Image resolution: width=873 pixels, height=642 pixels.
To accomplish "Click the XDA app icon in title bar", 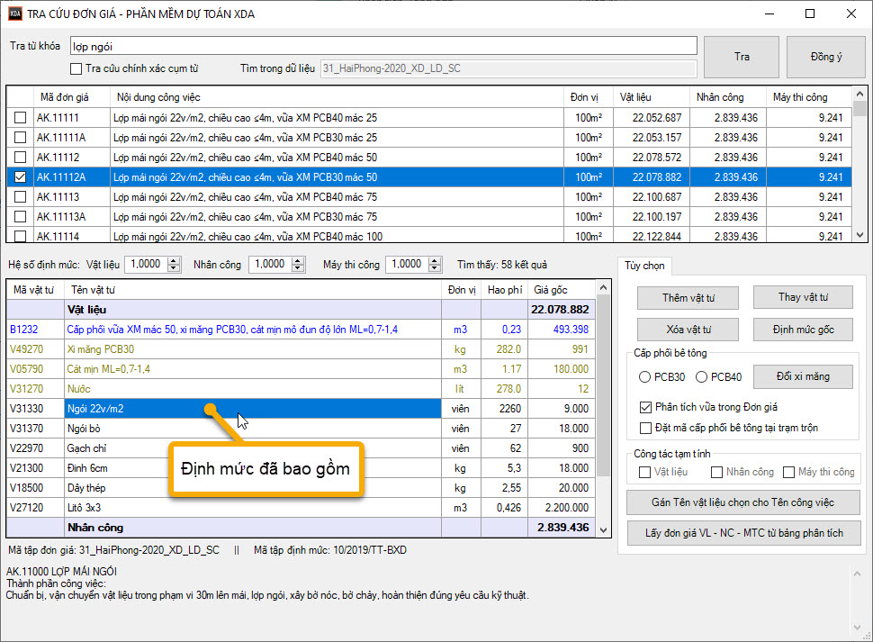I will pos(15,14).
